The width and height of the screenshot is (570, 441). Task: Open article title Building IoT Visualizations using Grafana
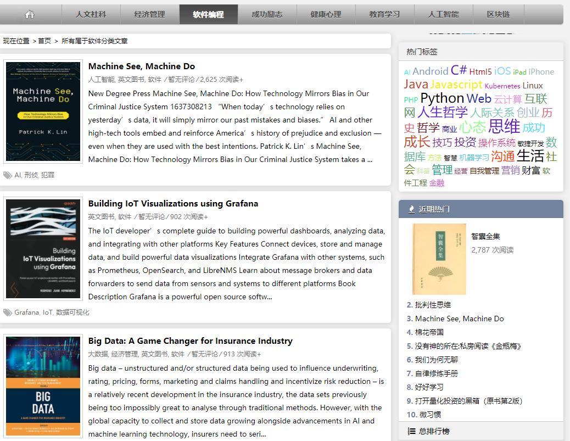tap(173, 204)
